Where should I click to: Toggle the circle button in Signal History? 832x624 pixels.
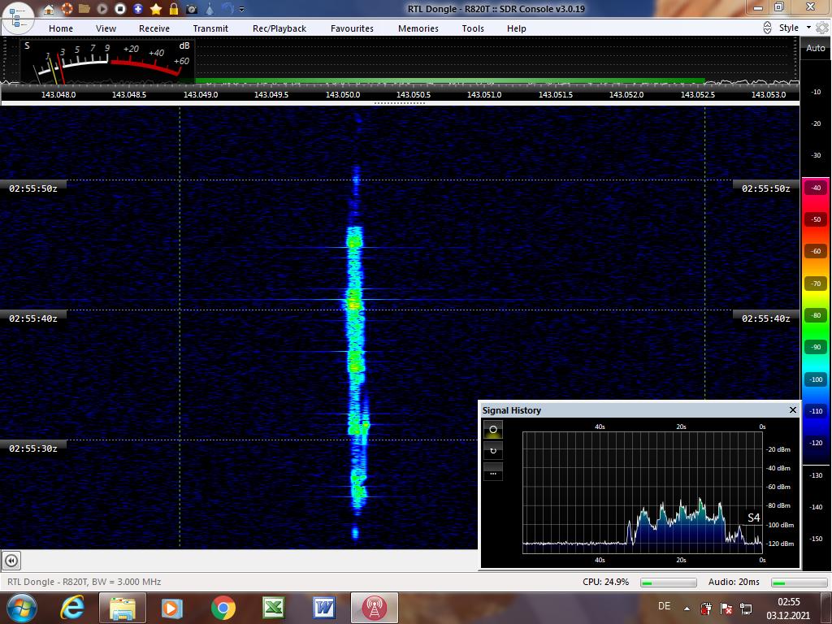pyautogui.click(x=493, y=429)
